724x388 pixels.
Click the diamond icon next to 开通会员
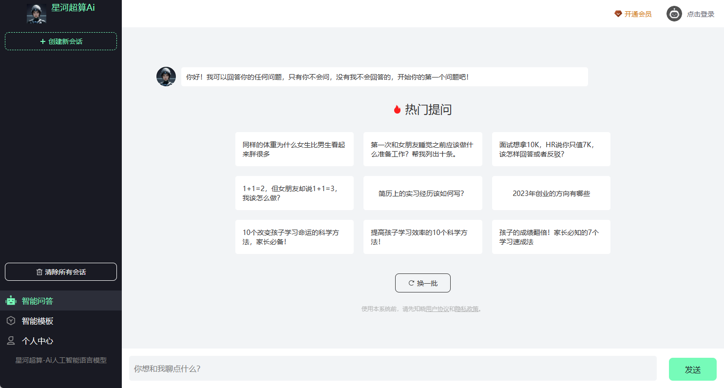618,14
